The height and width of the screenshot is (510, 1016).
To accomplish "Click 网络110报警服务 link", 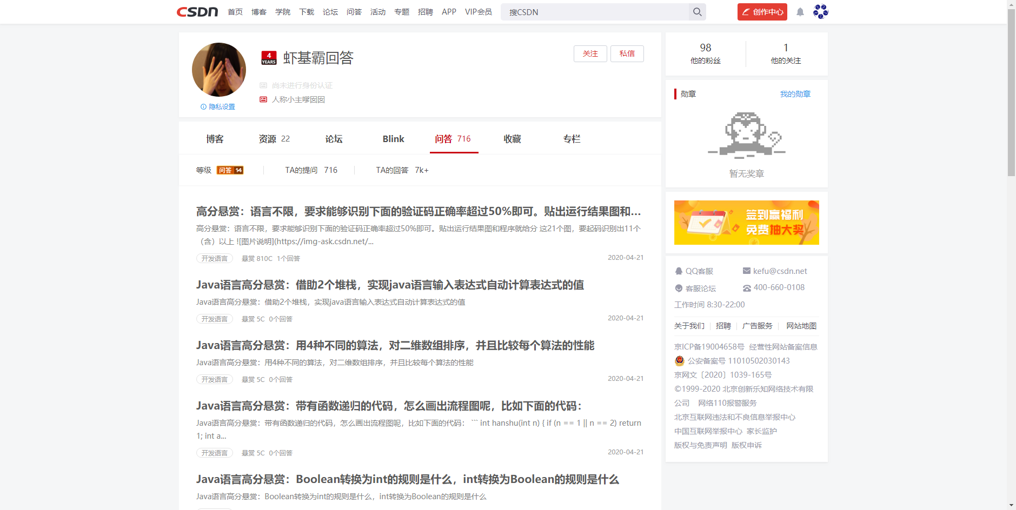I will tap(727, 403).
